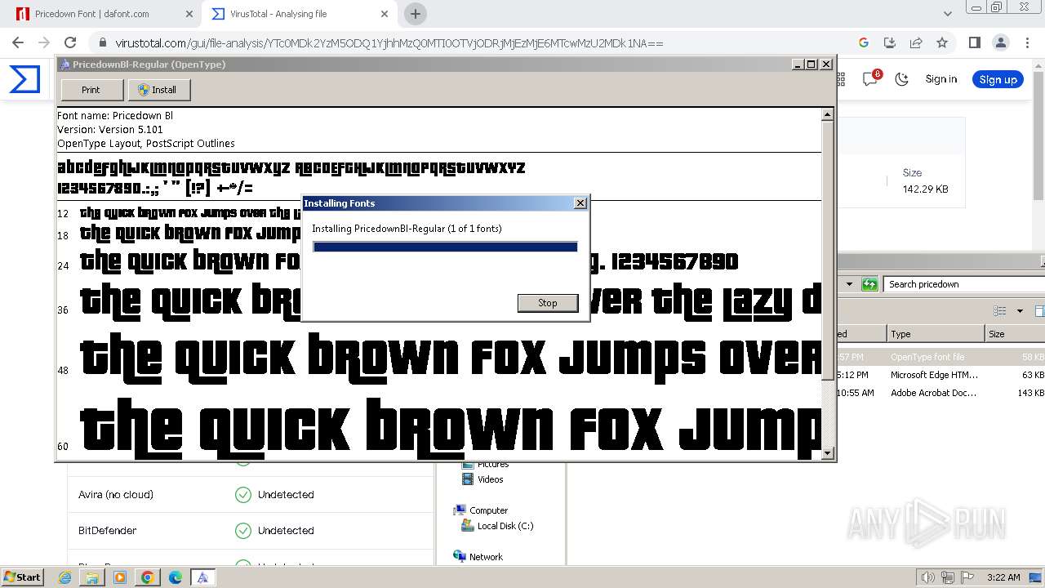Open VirusTotal notifications icon

[x=870, y=79]
